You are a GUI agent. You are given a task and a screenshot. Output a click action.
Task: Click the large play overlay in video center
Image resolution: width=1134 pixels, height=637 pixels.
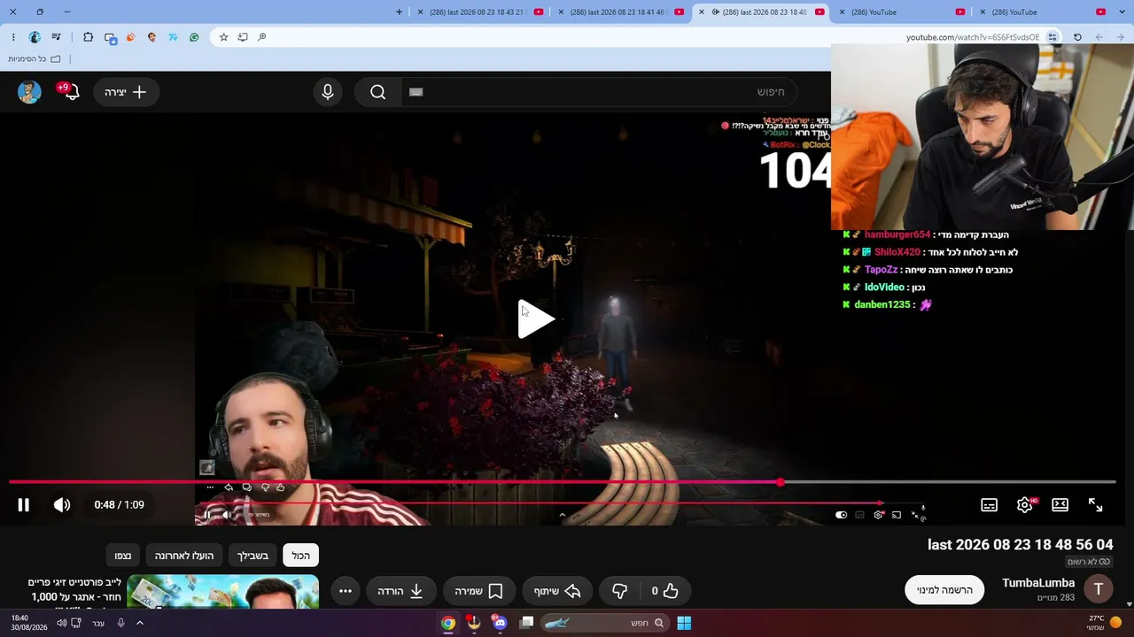[x=536, y=318]
